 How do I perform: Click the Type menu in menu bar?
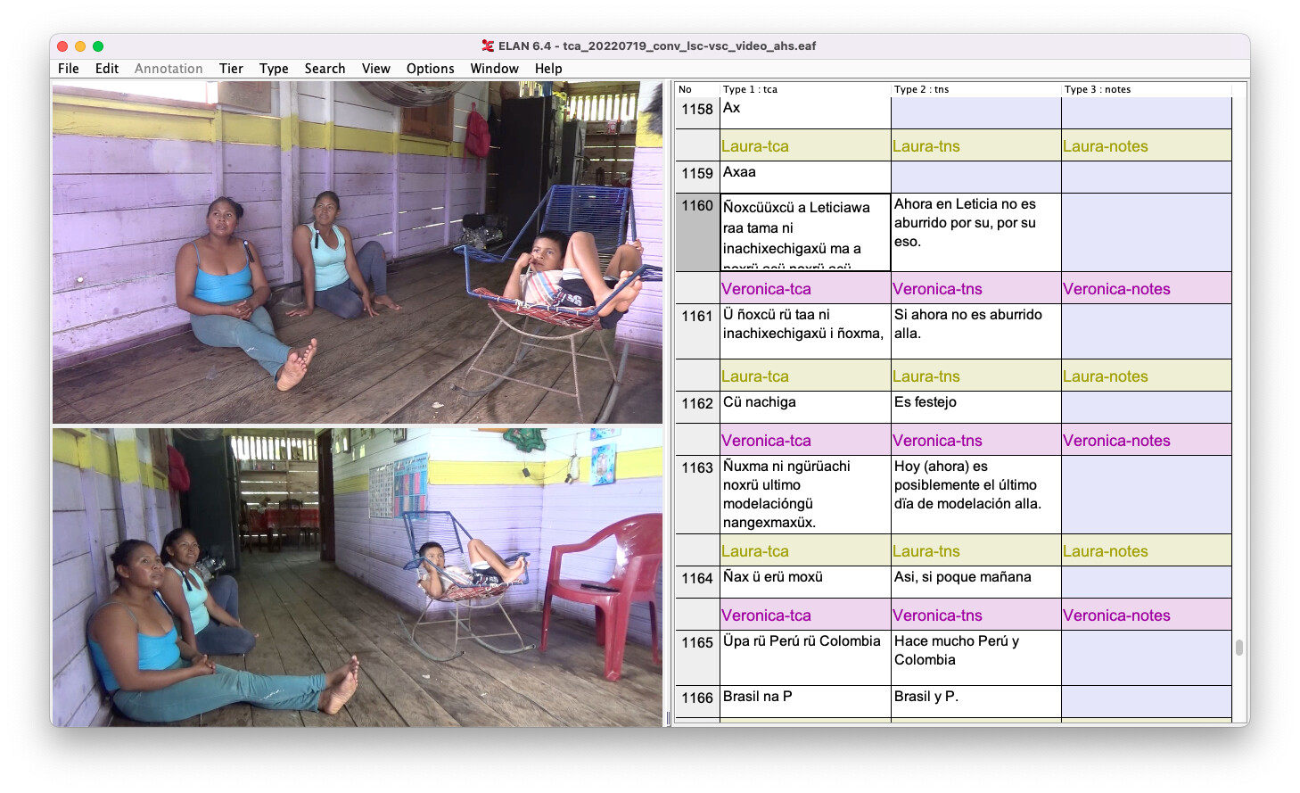tap(274, 69)
